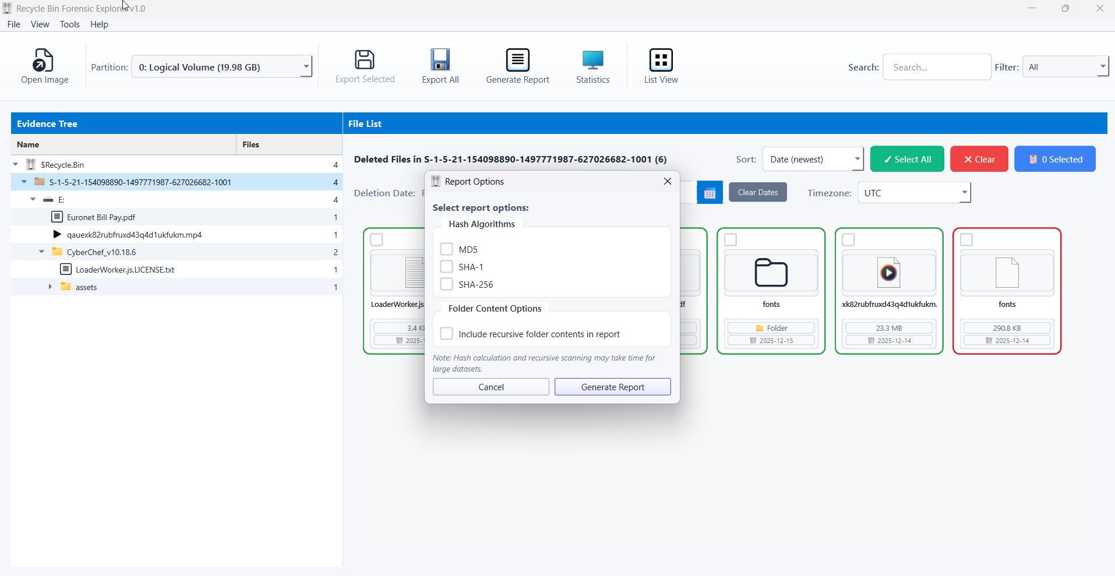Tick the green fonts folder card checkbox
The image size is (1115, 576).
coord(731,240)
